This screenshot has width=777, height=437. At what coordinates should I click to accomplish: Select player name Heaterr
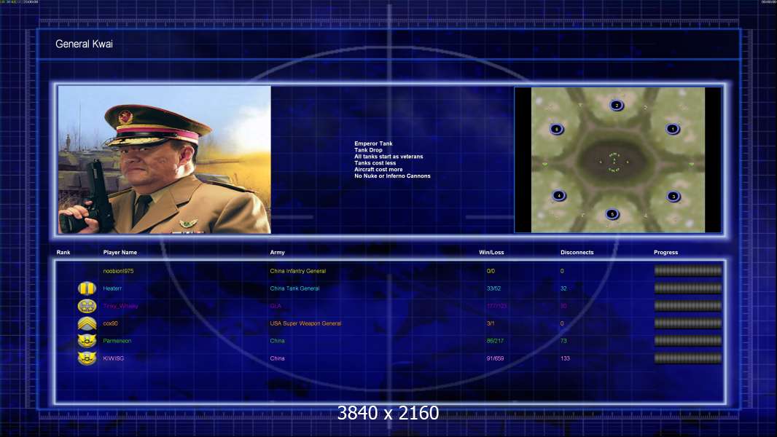pyautogui.click(x=112, y=288)
